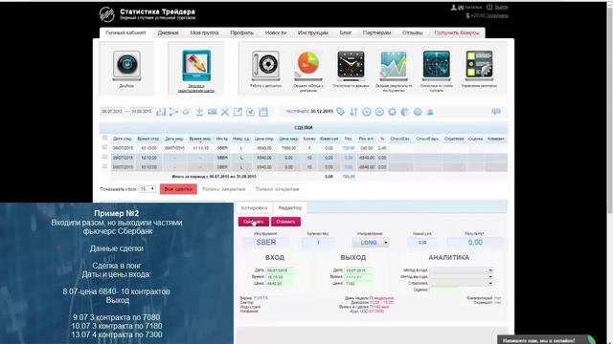Open the line chart results by instrument tile
The height and width of the screenshot is (344, 613).
pos(394,66)
